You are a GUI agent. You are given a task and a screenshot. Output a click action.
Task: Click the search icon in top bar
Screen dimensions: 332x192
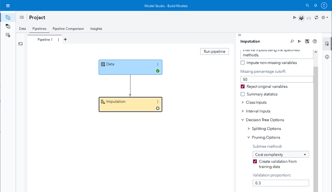tap(307, 6)
